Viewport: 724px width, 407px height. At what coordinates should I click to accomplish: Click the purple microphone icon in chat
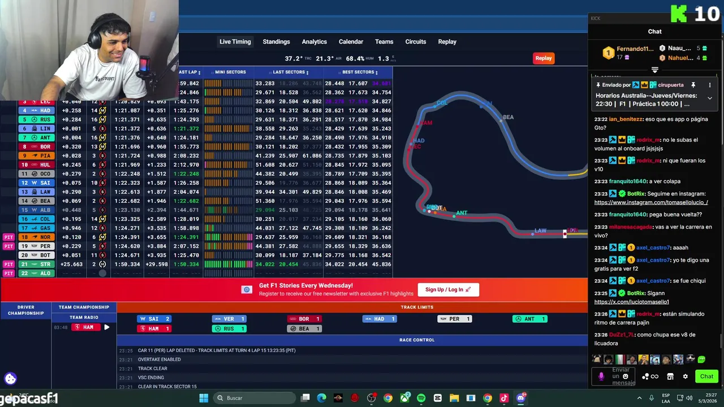click(x=601, y=376)
